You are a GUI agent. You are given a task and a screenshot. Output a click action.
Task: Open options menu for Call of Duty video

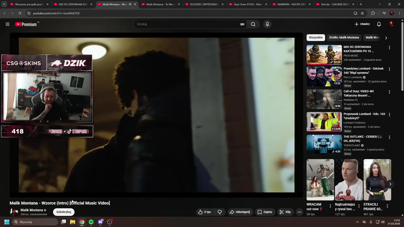389,92
